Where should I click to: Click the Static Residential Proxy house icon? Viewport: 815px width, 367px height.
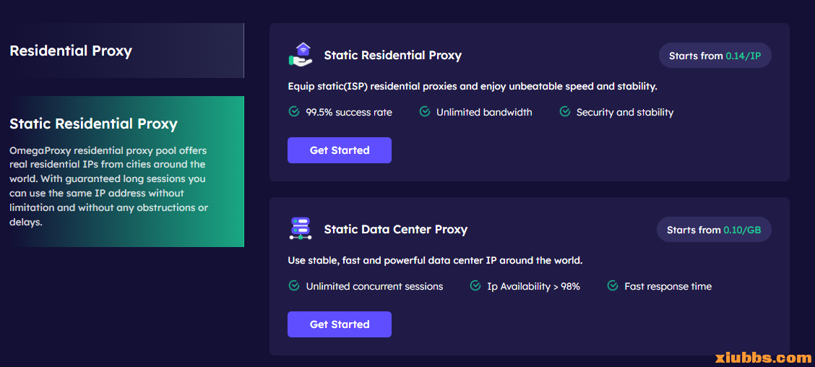[301, 55]
